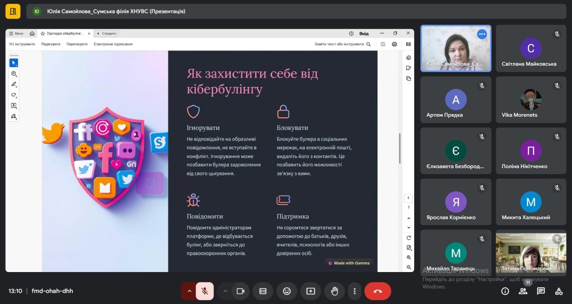Unmute the microphone in the call bar

[x=204, y=291]
